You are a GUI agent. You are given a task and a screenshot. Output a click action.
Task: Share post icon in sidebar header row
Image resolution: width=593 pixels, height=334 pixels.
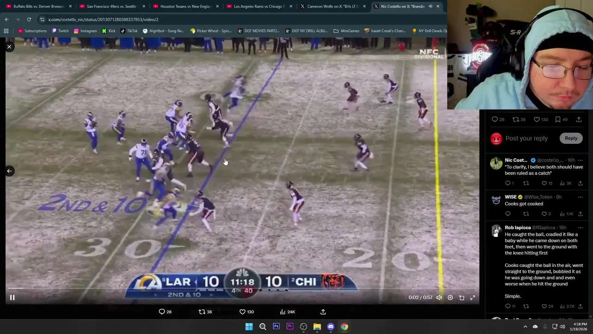pos(579,120)
